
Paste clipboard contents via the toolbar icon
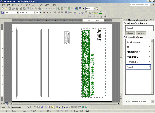(x=40, y=9)
